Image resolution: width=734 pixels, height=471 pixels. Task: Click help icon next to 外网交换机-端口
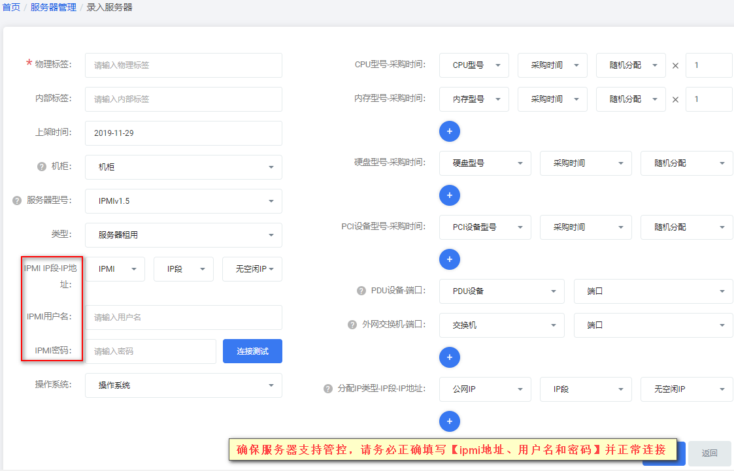352,325
